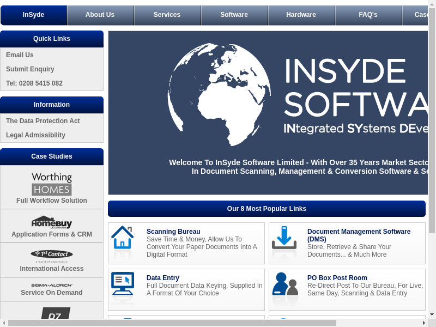This screenshot has width=436, height=327.
Task: Open the Software navigation tab
Action: (234, 15)
